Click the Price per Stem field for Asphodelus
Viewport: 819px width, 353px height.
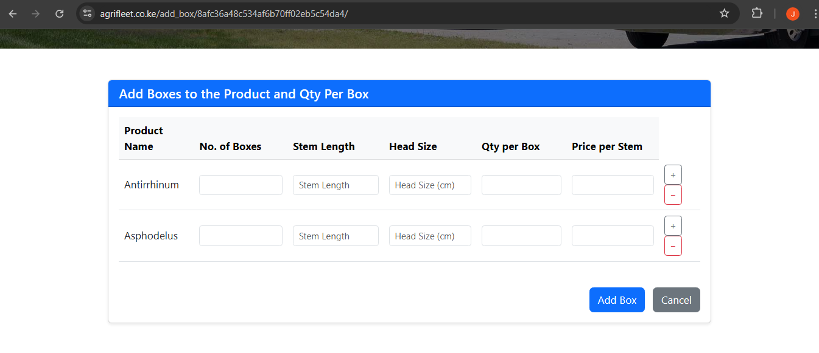pos(613,236)
